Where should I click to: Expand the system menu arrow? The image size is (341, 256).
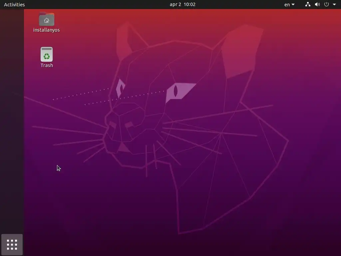pos(334,4)
